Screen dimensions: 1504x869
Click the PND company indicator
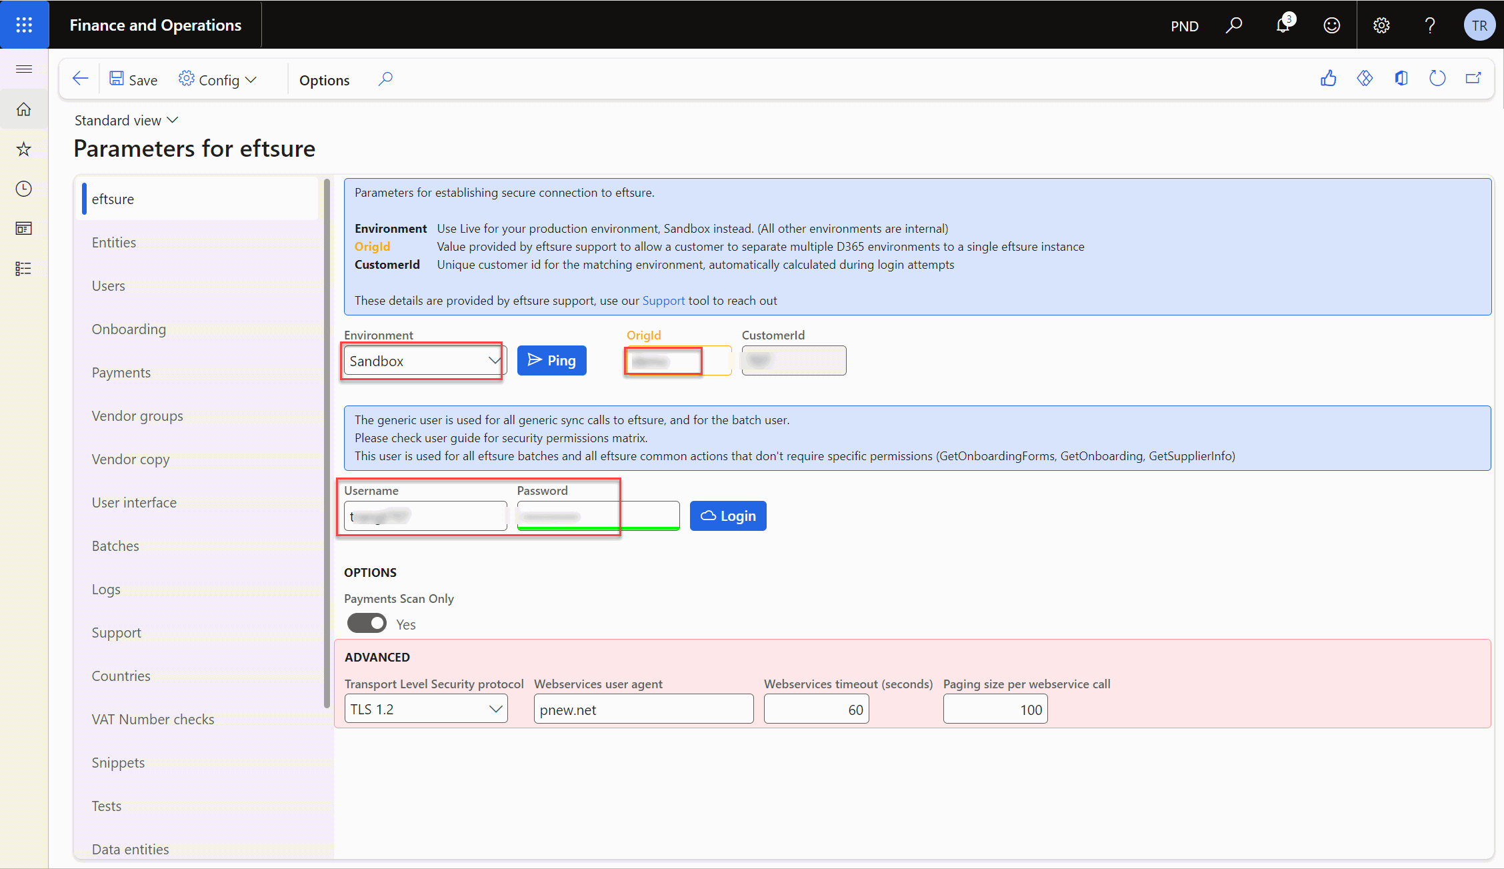tap(1185, 26)
